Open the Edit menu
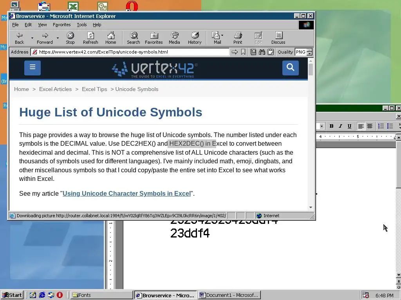401x300 pixels. point(28,25)
